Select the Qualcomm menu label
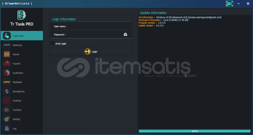Image resolution: width=253 pixels, height=135 pixels. point(18,73)
